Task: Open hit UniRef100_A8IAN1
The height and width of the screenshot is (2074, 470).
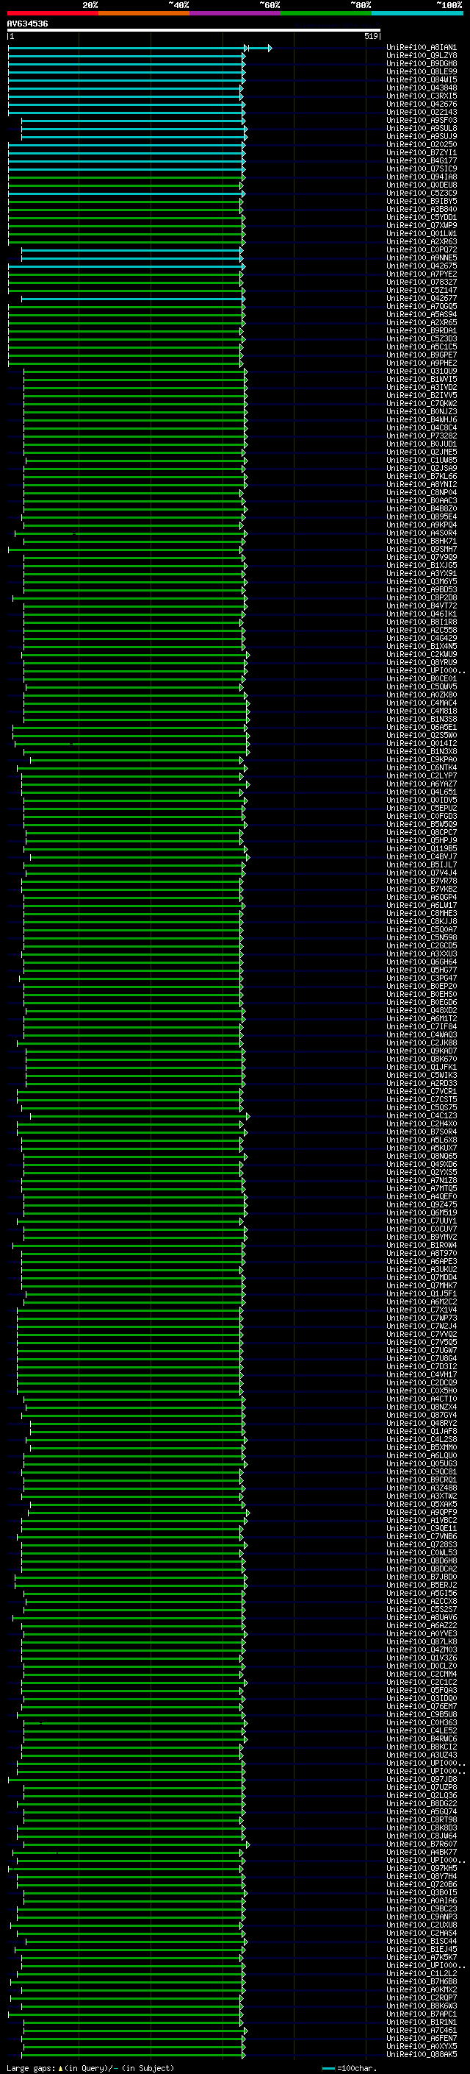Action: (422, 48)
